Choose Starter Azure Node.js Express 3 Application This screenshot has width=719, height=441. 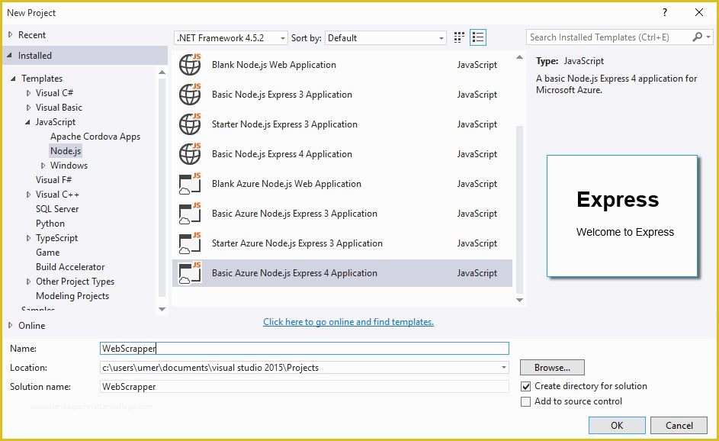click(x=342, y=243)
